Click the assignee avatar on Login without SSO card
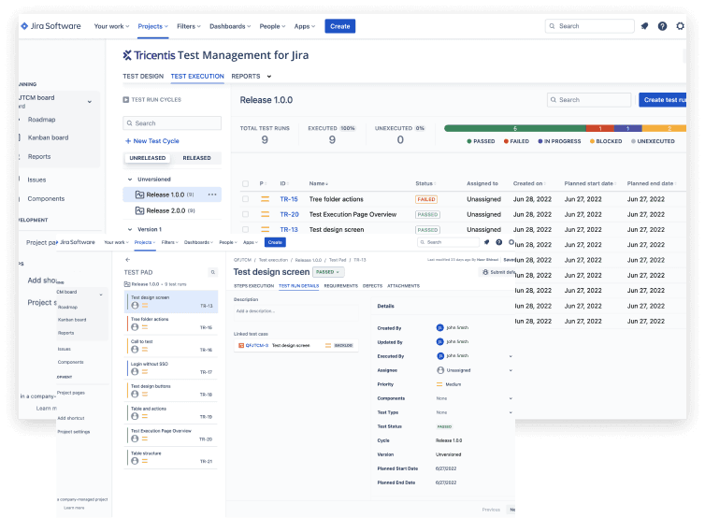The image size is (705, 518). (x=135, y=371)
